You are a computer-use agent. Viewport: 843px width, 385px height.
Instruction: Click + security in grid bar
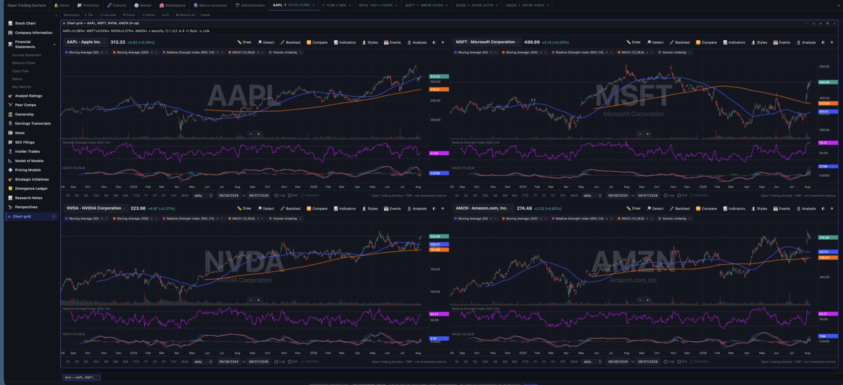tap(156, 31)
